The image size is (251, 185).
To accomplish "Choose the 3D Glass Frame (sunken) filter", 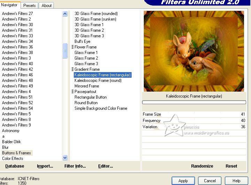I will point(95,19).
